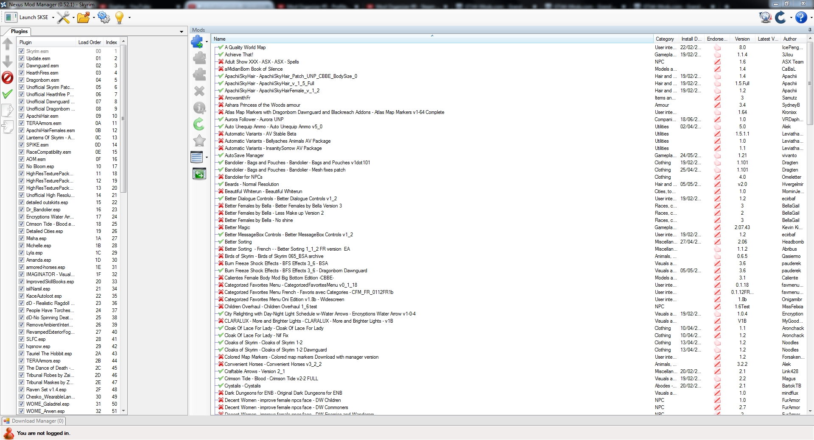
Task: Move the selected plugin up with up arrow
Action: 8,44
